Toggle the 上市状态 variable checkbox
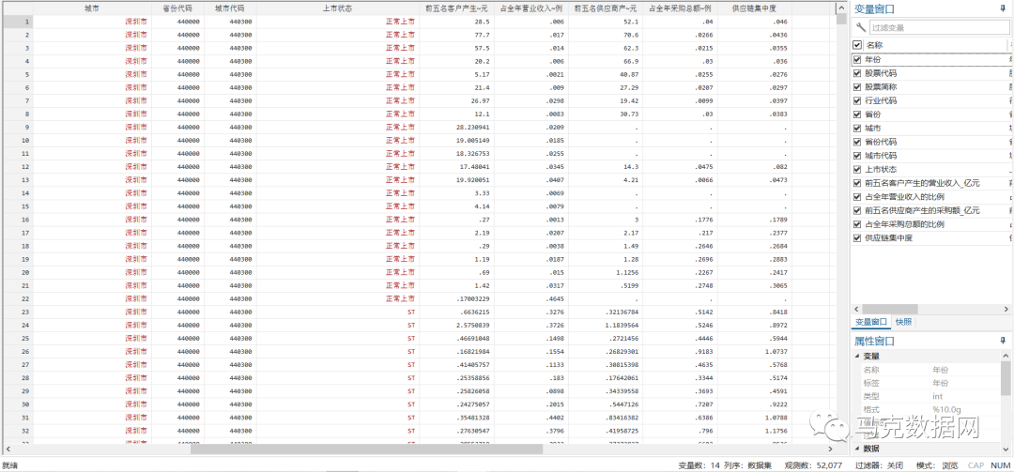The image size is (1014, 472). pyautogui.click(x=857, y=170)
